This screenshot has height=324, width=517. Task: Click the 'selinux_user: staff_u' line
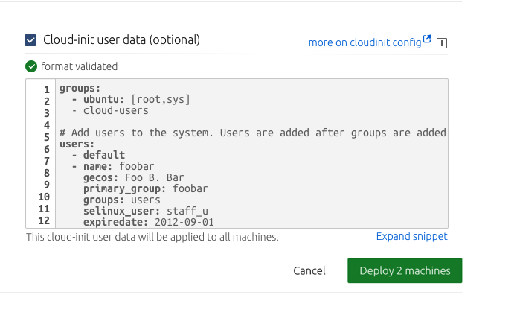click(x=145, y=211)
